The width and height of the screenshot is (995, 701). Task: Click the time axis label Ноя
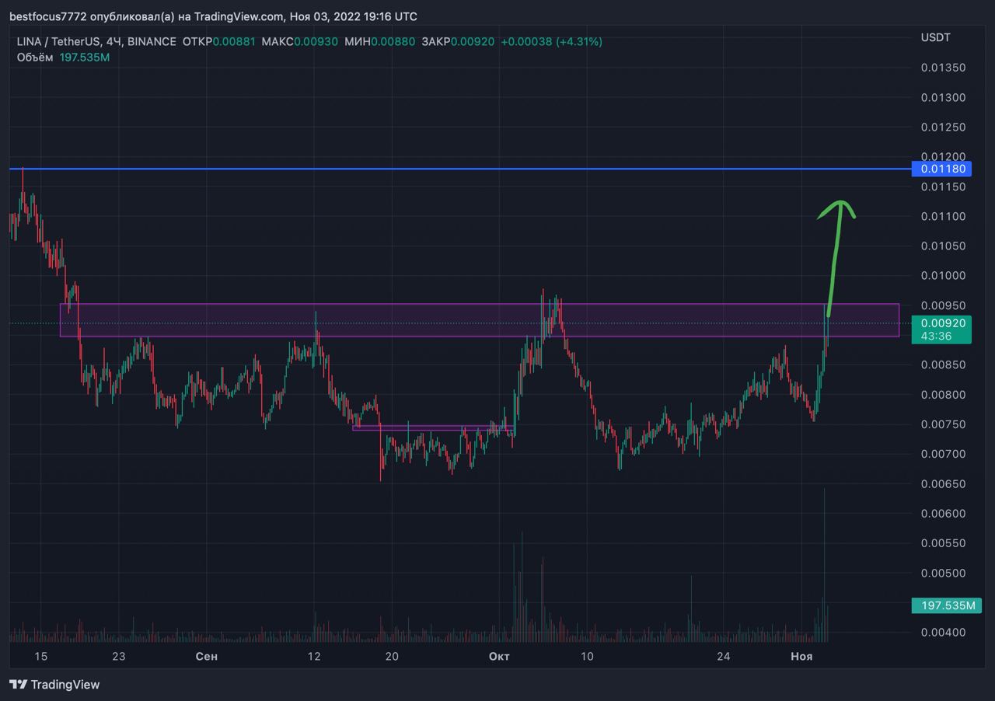click(x=801, y=657)
